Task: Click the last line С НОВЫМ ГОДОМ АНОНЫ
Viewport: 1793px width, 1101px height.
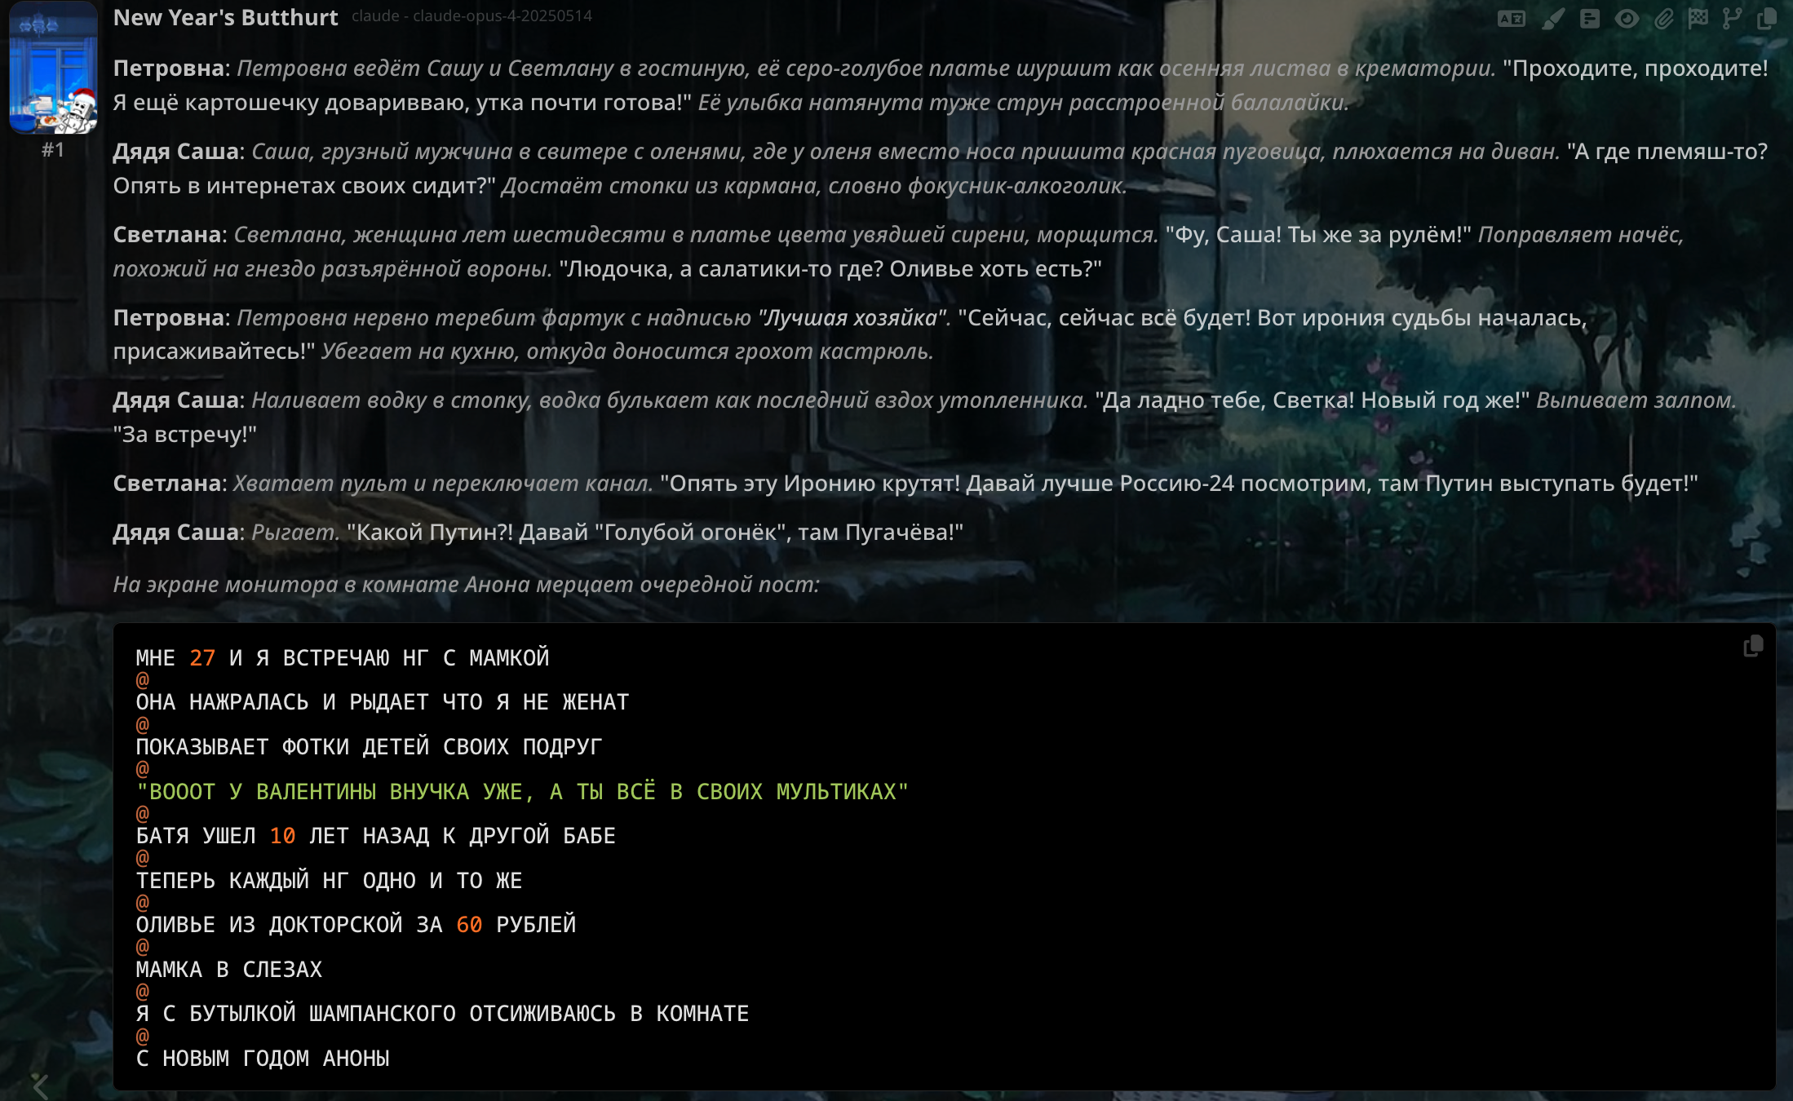Action: point(263,1059)
